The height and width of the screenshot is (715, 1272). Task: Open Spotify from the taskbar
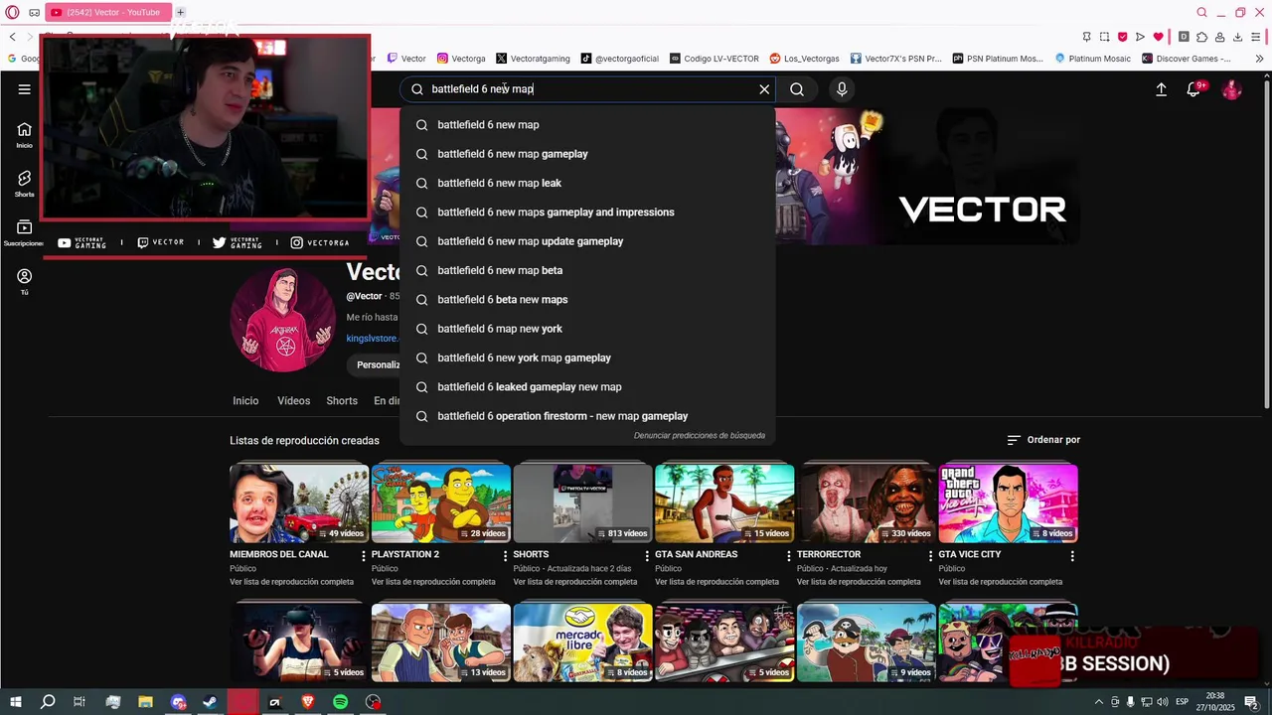point(340,702)
